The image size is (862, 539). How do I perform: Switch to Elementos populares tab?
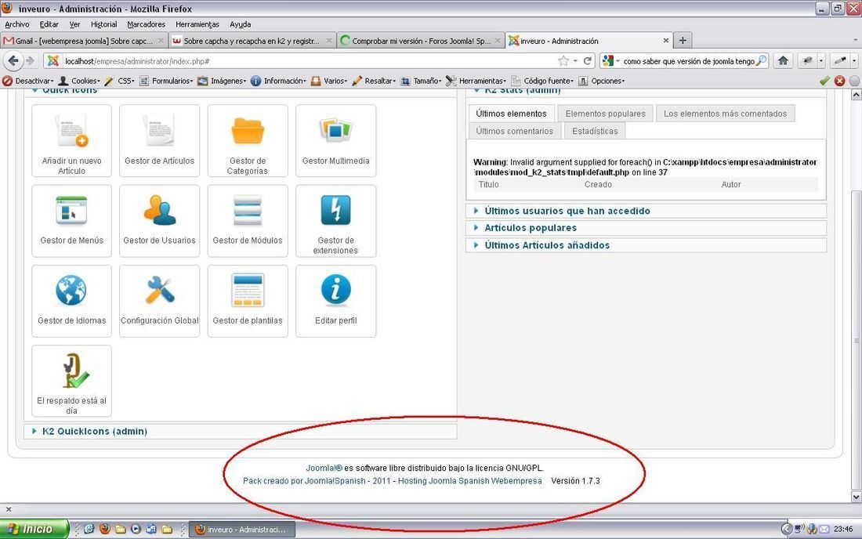click(605, 114)
